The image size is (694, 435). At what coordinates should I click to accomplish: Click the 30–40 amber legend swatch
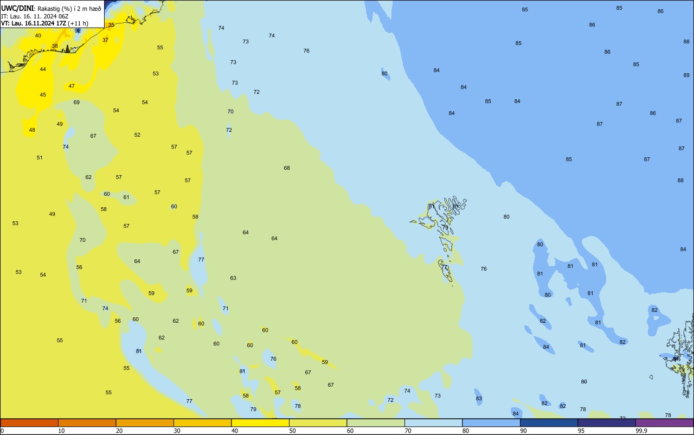point(202,423)
